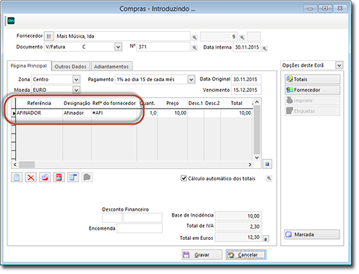Click the pink folder icon below grid
Viewport: 359px width, 274px height.
pyautogui.click(x=45, y=178)
